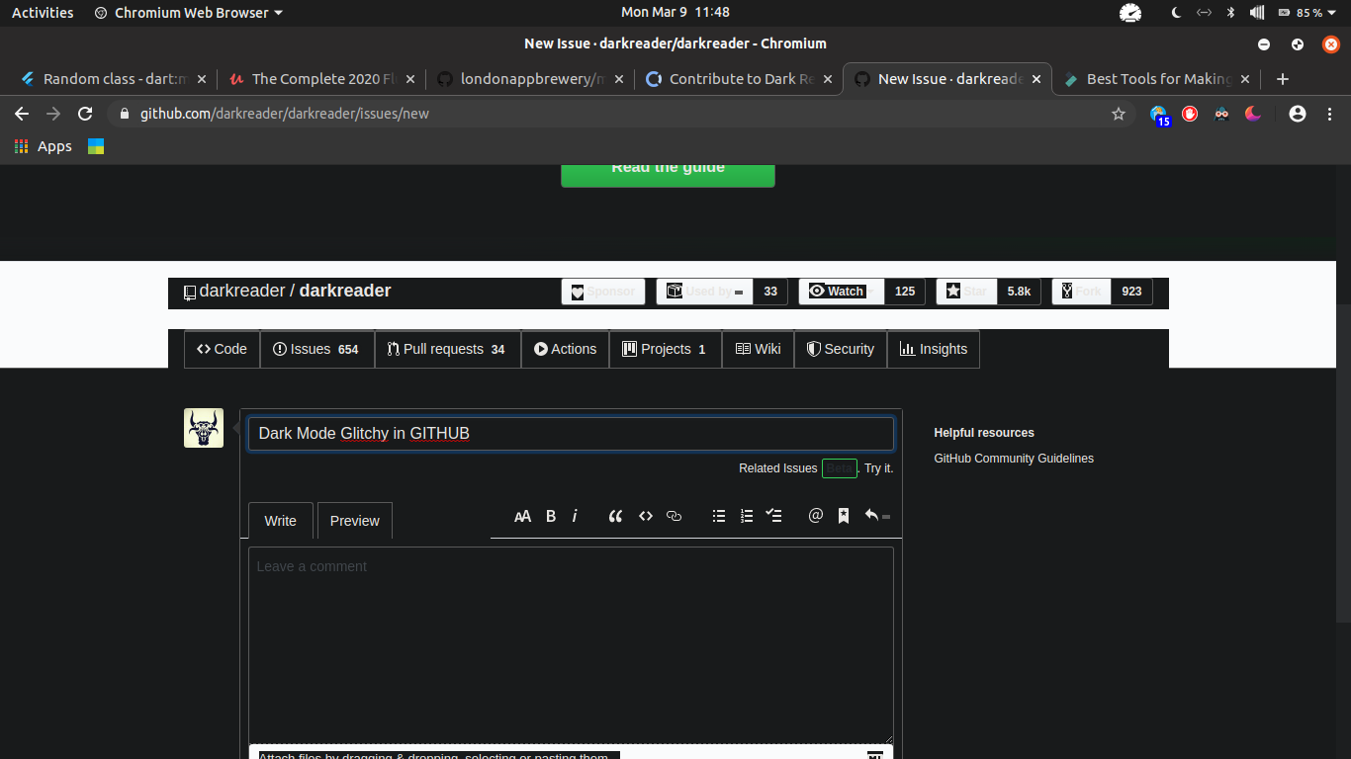The height and width of the screenshot is (759, 1351).
Task: Open the Bluetooth indicator in the top bar
Action: point(1230,13)
